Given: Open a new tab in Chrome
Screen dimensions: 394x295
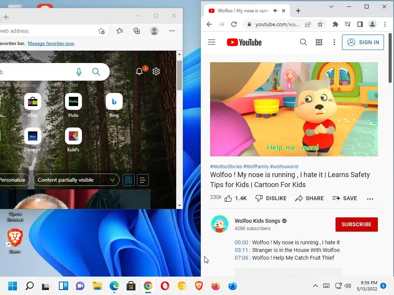Looking at the screenshot, I should [298, 11].
